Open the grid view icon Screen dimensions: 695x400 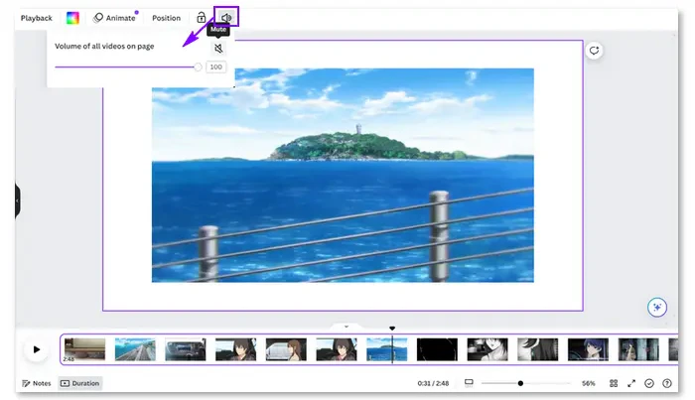tap(614, 383)
